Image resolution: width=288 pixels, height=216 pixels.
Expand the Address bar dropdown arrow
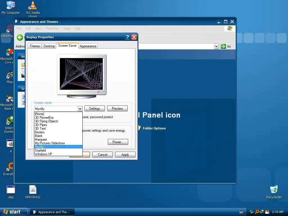[x=216, y=46]
